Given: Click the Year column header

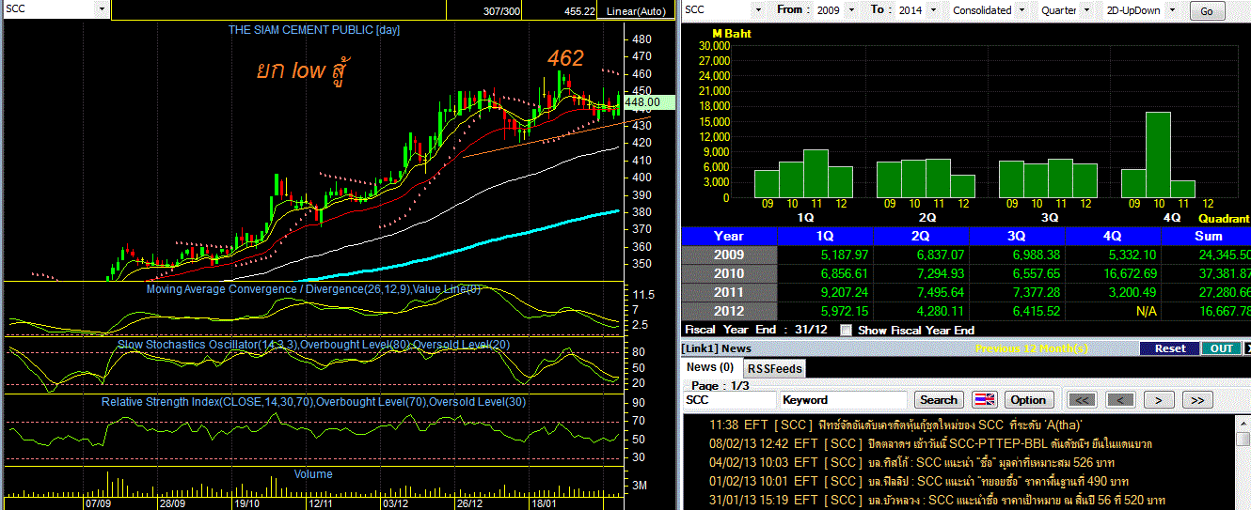Looking at the screenshot, I should 729,237.
